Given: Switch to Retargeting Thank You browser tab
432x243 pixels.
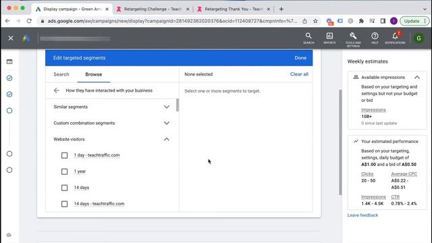Looking at the screenshot, I should point(234,9).
